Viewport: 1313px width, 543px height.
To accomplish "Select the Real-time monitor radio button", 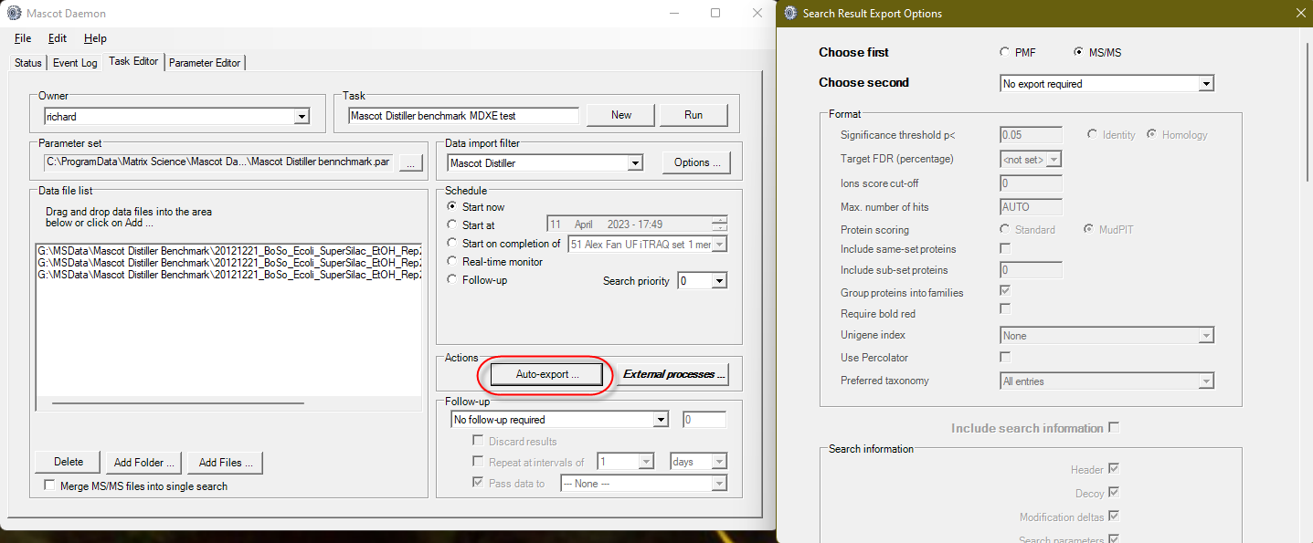I will tap(452, 262).
